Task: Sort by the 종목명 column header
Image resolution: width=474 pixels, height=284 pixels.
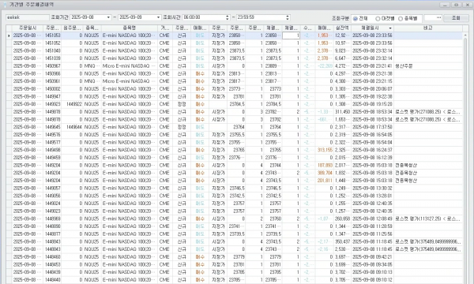Action: [130, 28]
